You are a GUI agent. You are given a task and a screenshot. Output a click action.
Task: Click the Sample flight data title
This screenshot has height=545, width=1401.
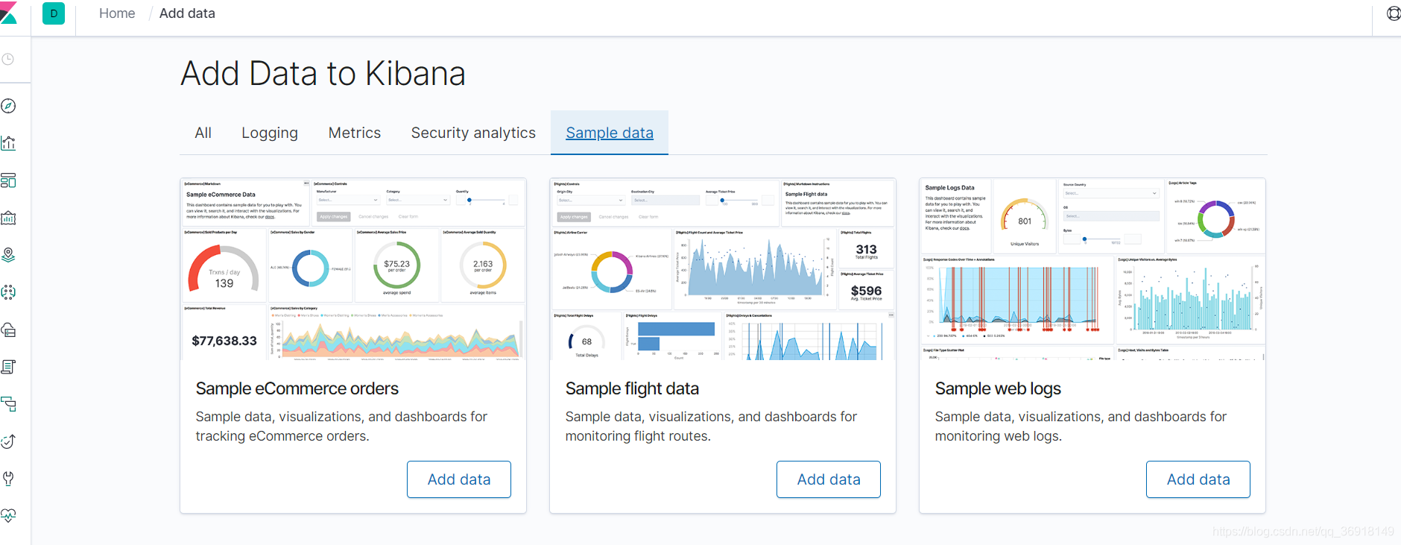[632, 388]
